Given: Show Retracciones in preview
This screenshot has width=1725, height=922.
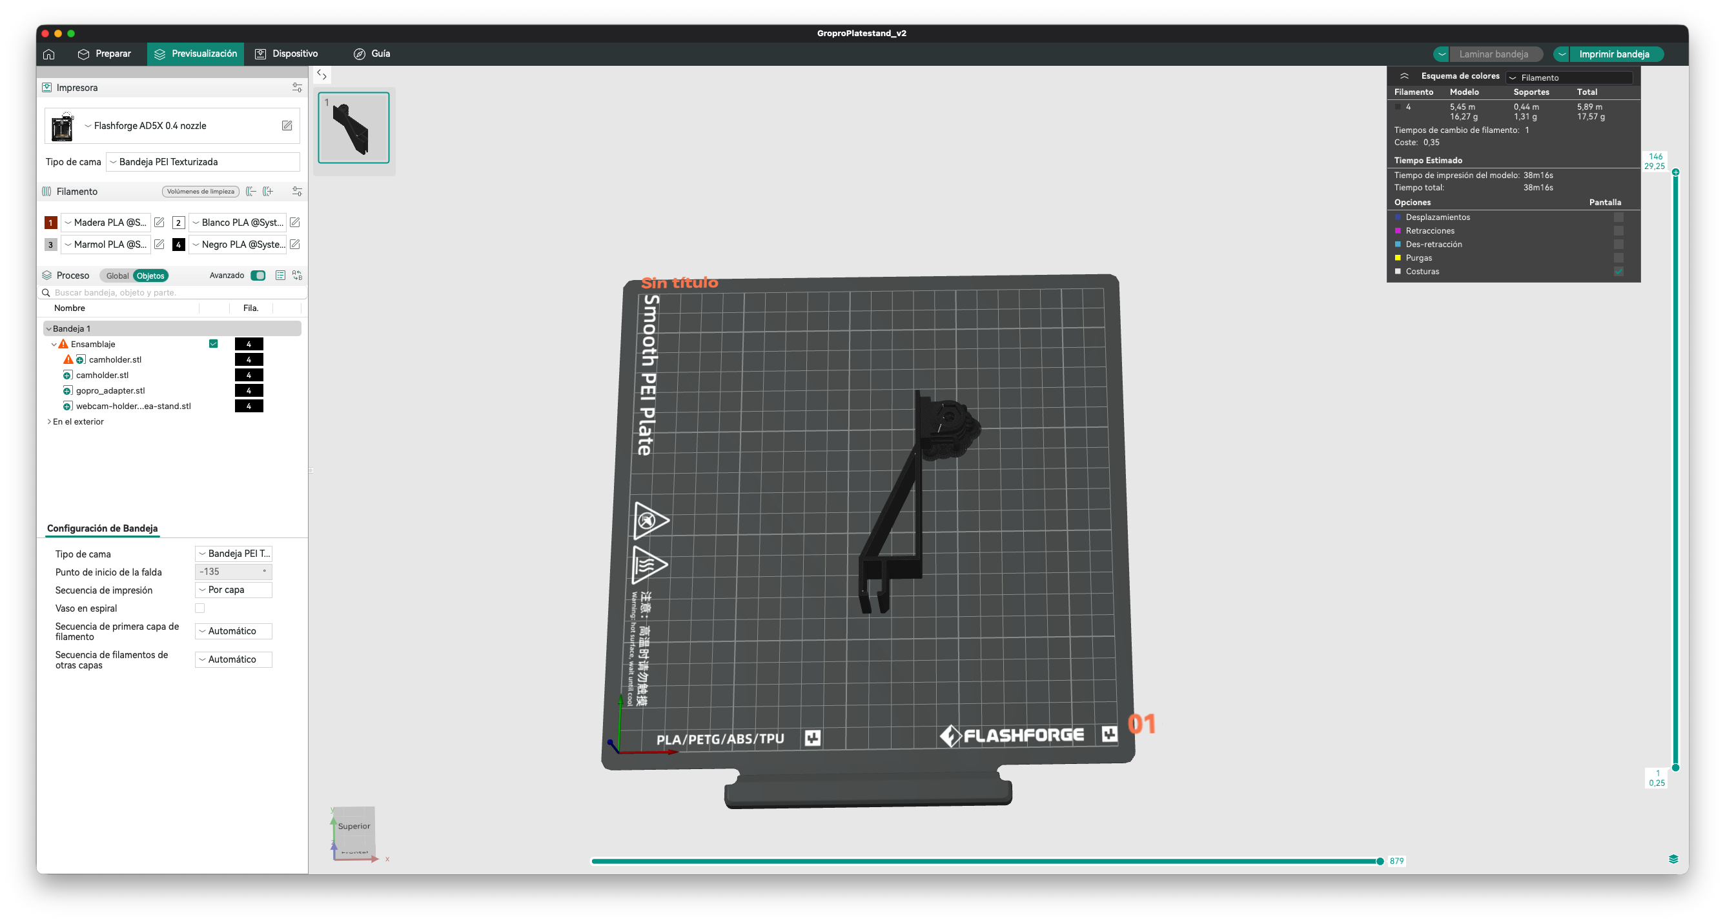Looking at the screenshot, I should (1618, 231).
